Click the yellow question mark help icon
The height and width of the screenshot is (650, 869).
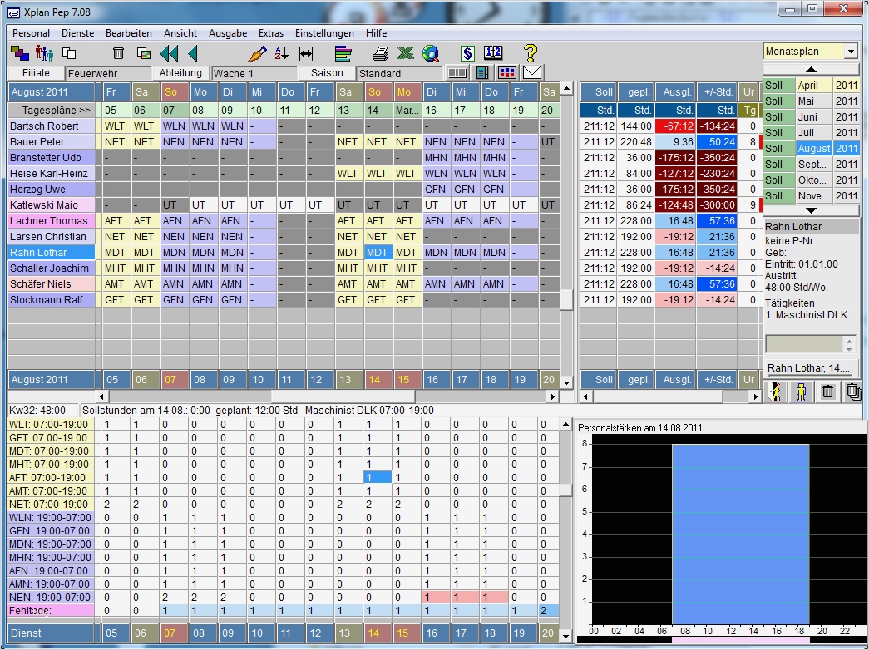tap(530, 53)
